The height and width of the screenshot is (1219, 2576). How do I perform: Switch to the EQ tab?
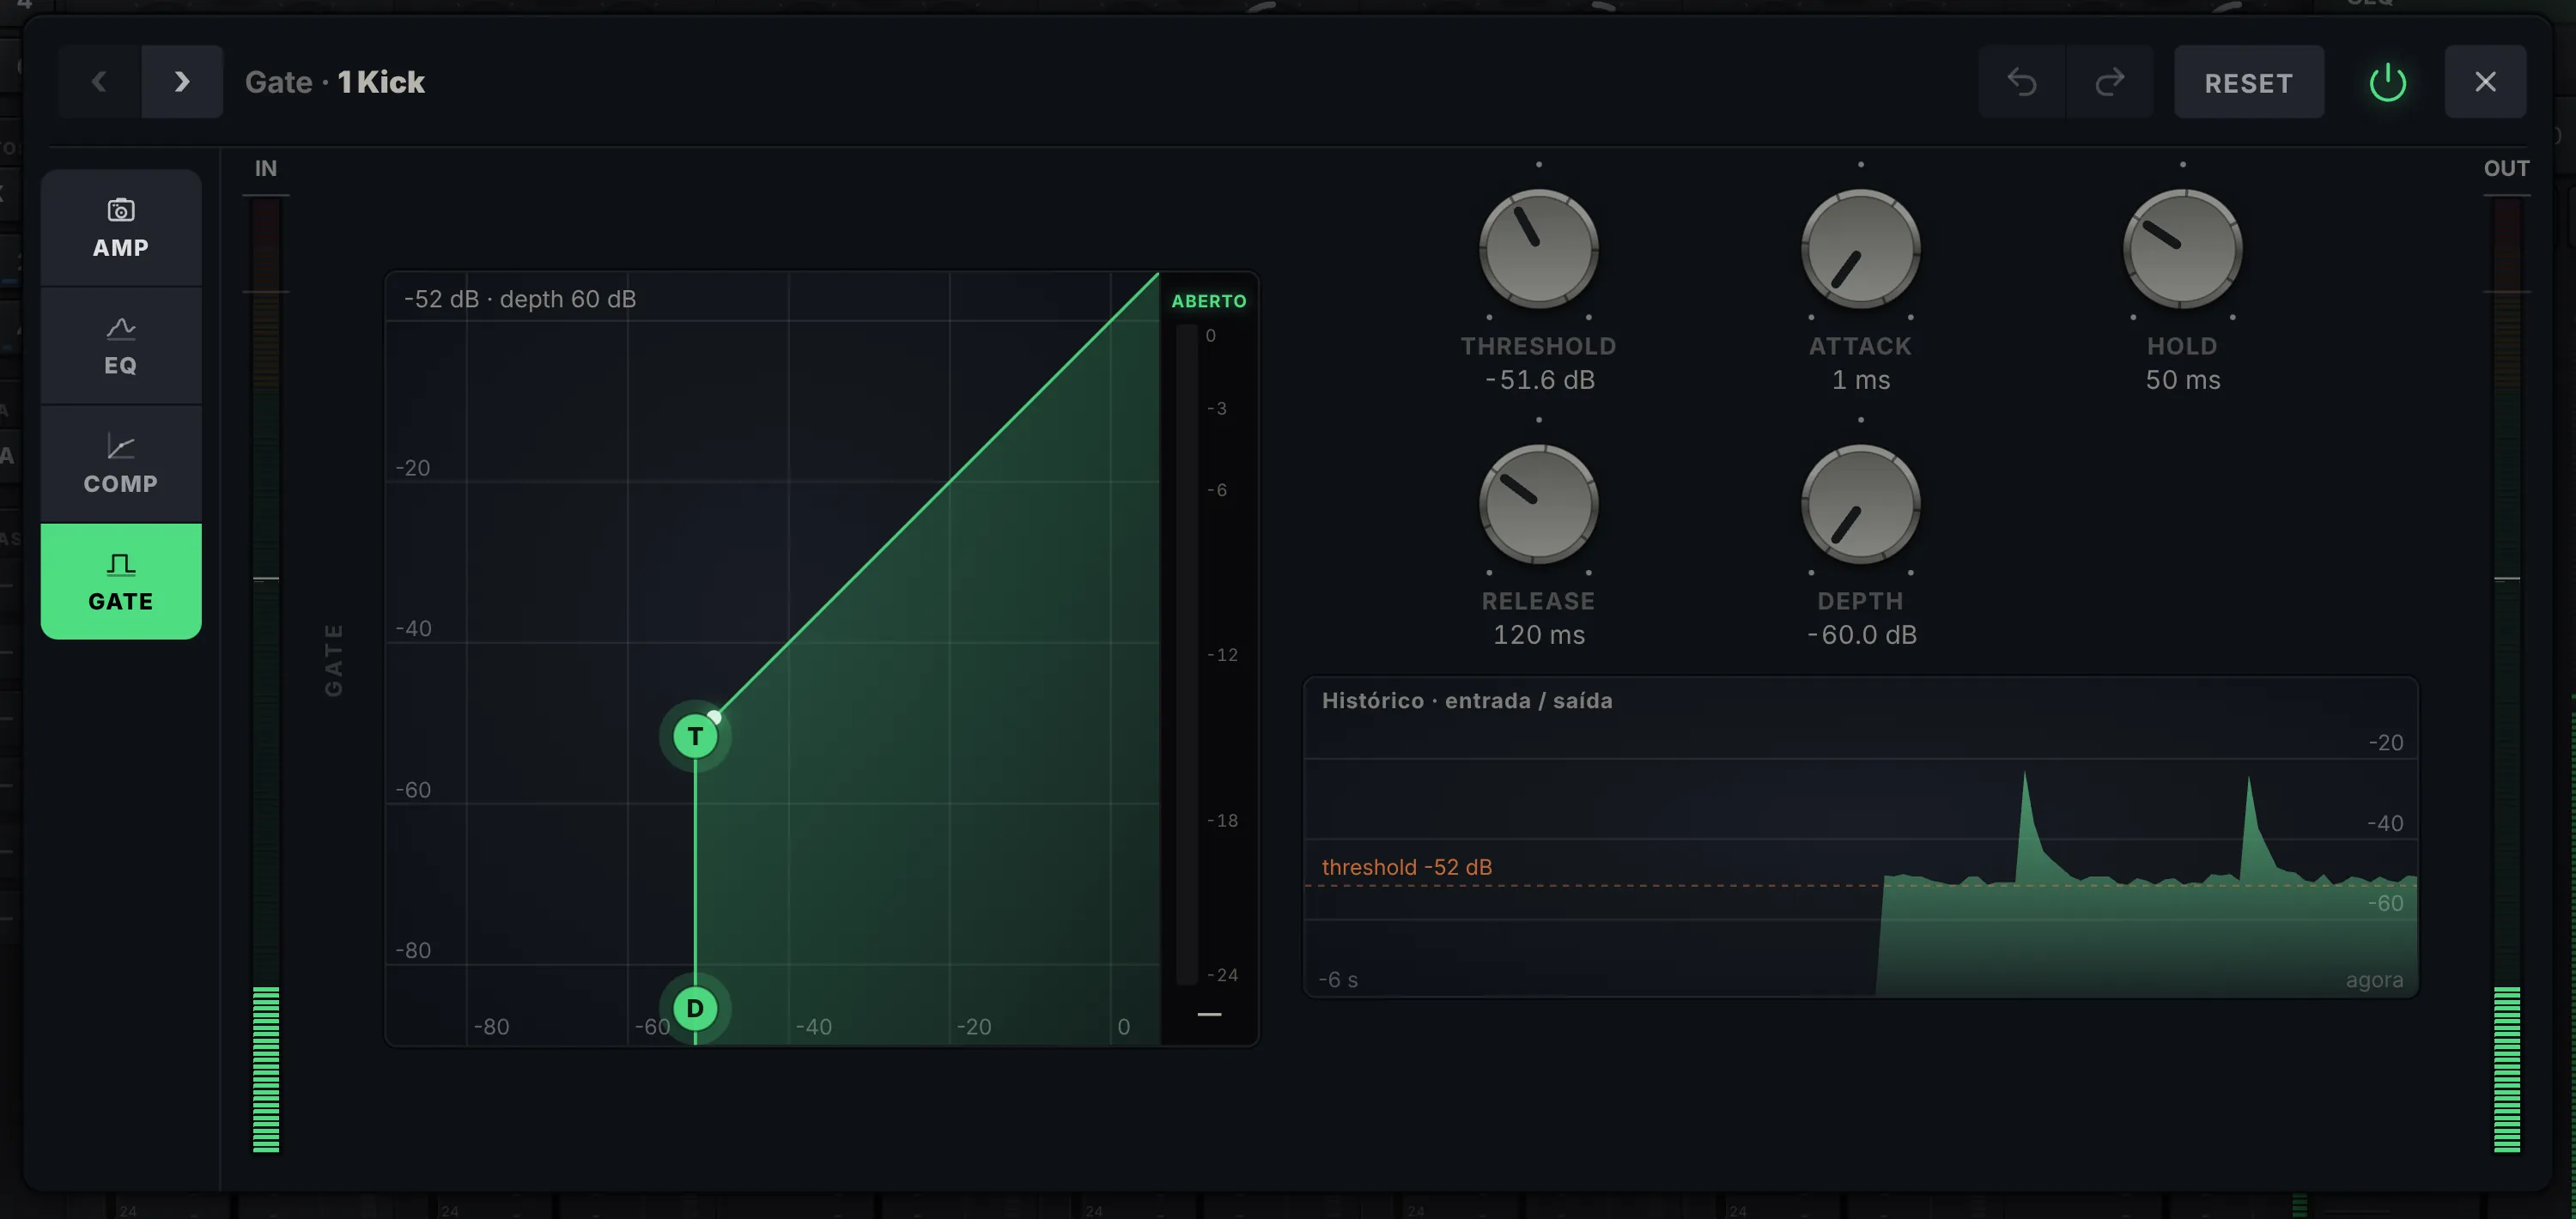[121, 346]
